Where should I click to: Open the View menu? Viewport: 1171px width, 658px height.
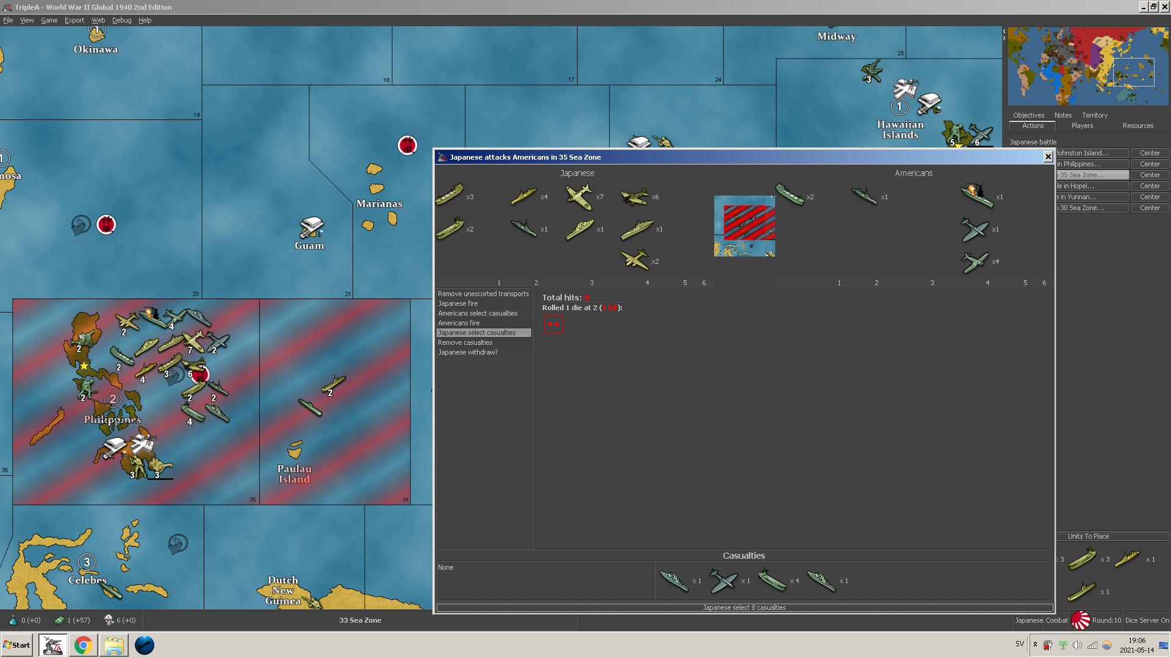click(27, 20)
